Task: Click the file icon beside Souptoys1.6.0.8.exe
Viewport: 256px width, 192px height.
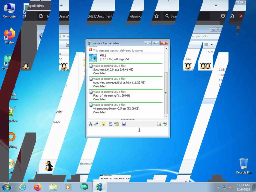Action: coord(91,66)
